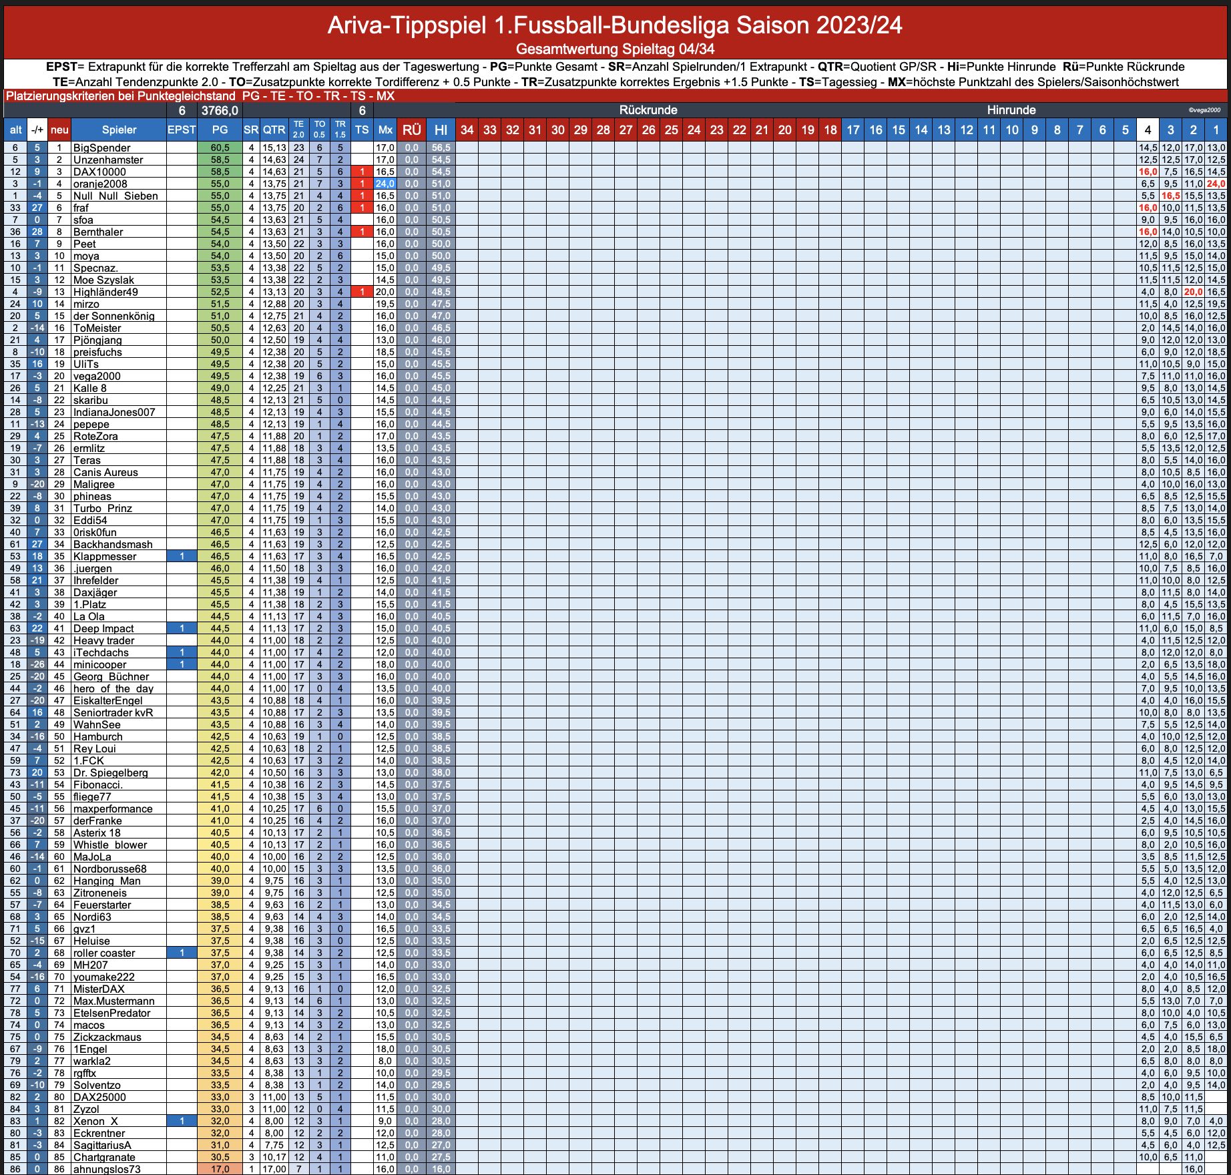The image size is (1231, 1175).
Task: Select player name 'der Sonnenkönig'
Action: [x=113, y=316]
